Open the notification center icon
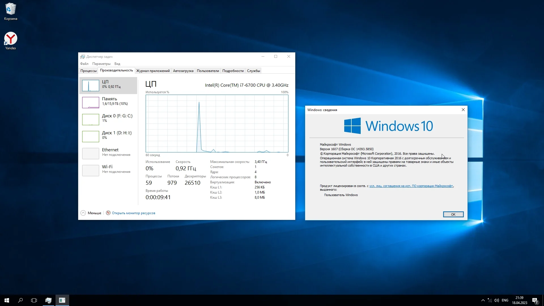 click(x=535, y=300)
